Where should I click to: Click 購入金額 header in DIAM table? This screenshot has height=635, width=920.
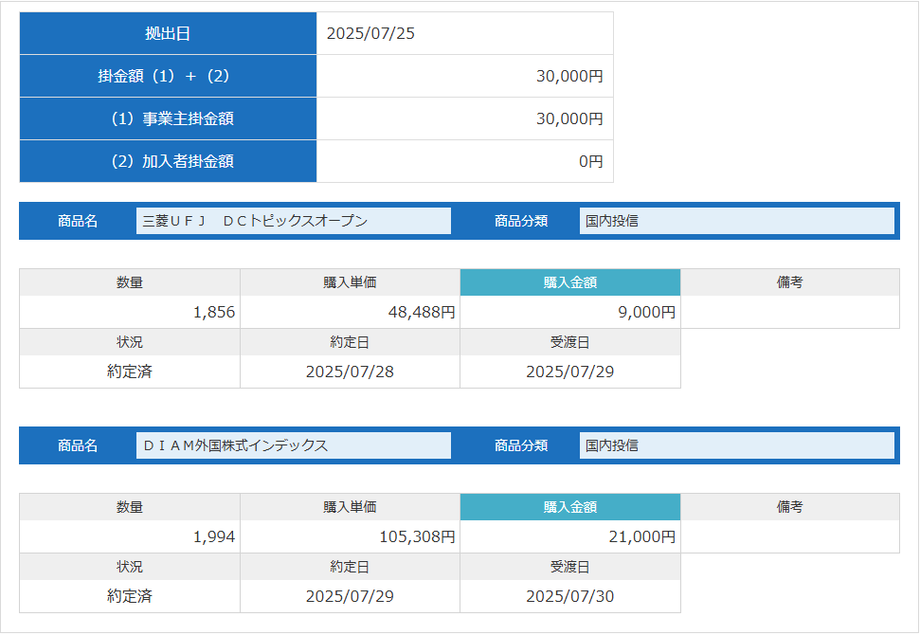tap(570, 507)
